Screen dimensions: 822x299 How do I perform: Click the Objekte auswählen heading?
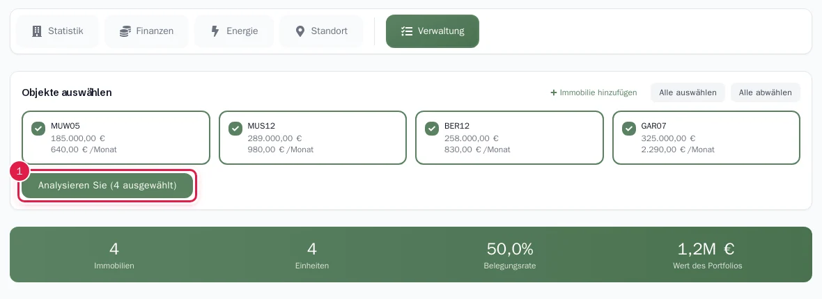(67, 92)
